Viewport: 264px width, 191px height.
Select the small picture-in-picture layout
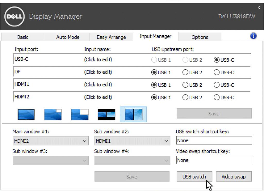[x=53, y=114]
